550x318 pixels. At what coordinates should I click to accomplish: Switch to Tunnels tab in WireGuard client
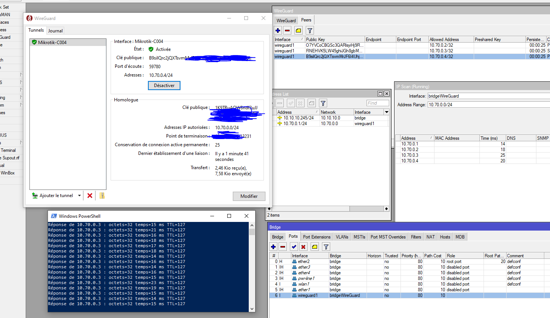[36, 30]
